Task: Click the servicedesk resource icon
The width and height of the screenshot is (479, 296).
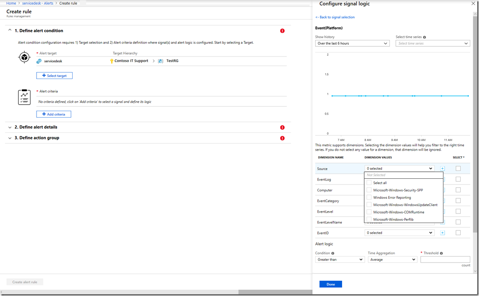Action: 39,61
